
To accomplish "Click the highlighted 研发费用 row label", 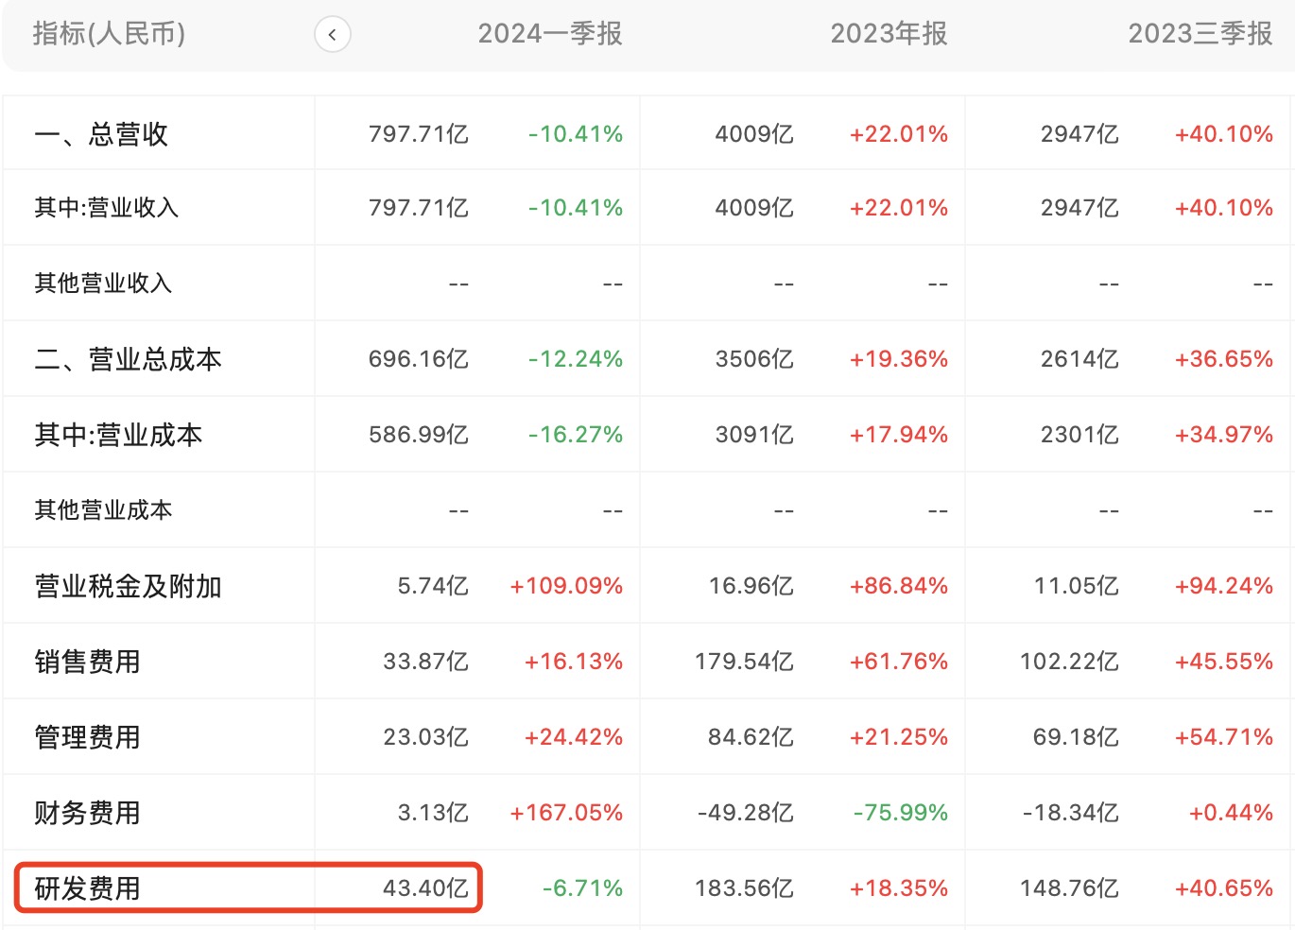I will [x=87, y=888].
